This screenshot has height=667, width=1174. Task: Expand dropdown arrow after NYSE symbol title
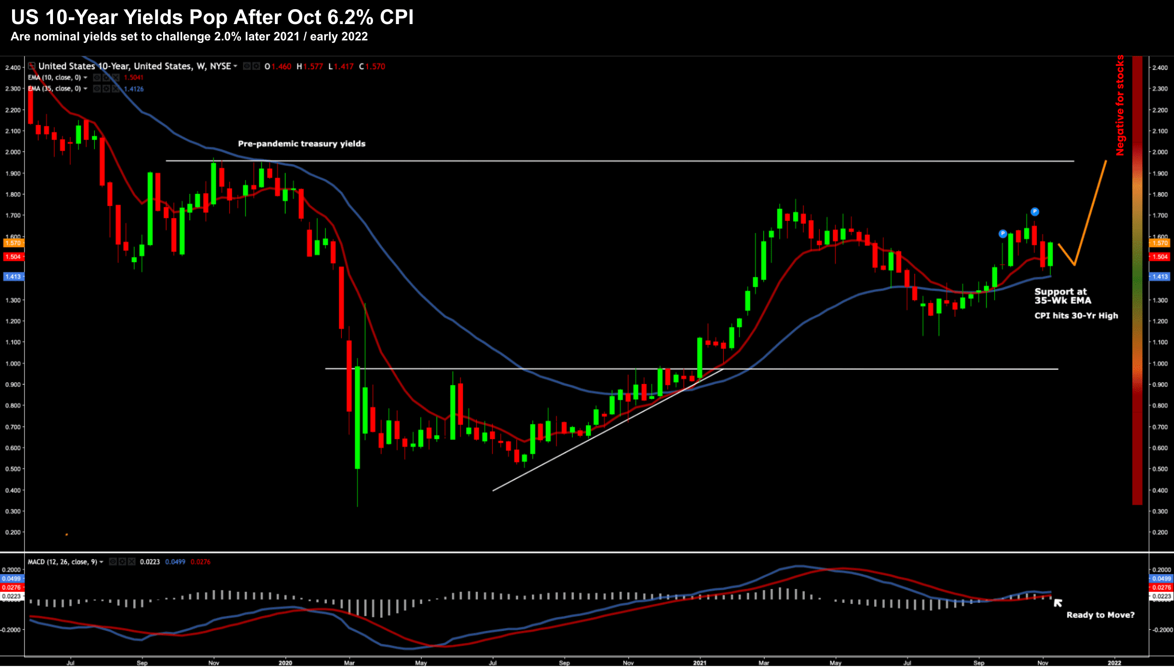[235, 66]
